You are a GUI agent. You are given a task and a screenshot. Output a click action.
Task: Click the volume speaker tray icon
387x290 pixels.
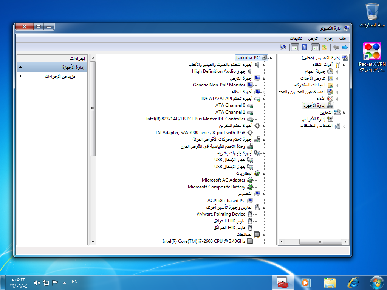(x=37, y=282)
